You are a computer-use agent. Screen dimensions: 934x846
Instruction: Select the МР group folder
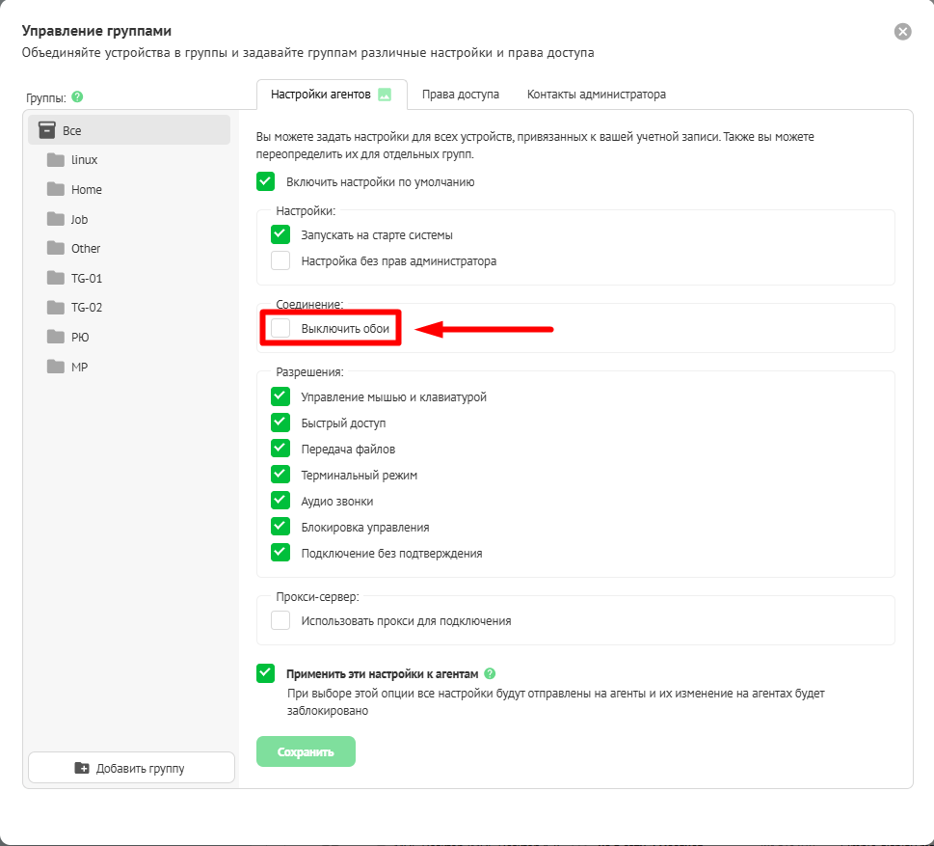pyautogui.click(x=79, y=368)
